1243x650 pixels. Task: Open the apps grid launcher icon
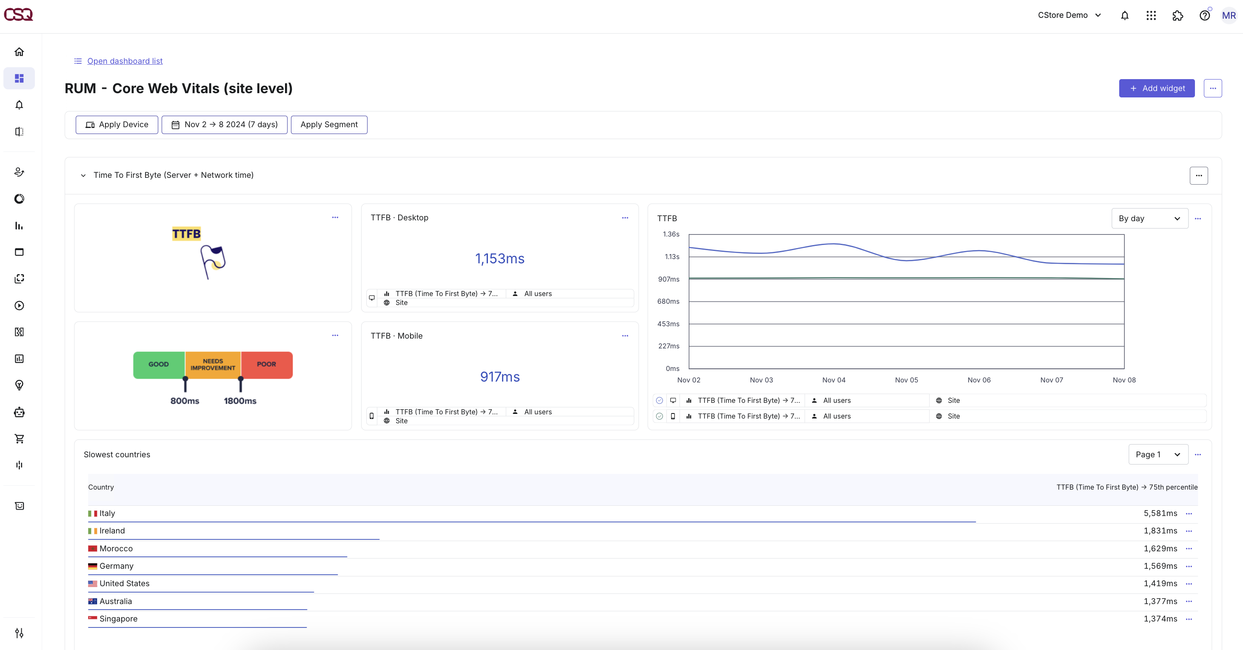[x=1151, y=15]
